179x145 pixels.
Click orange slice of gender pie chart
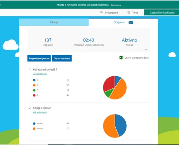(109, 126)
